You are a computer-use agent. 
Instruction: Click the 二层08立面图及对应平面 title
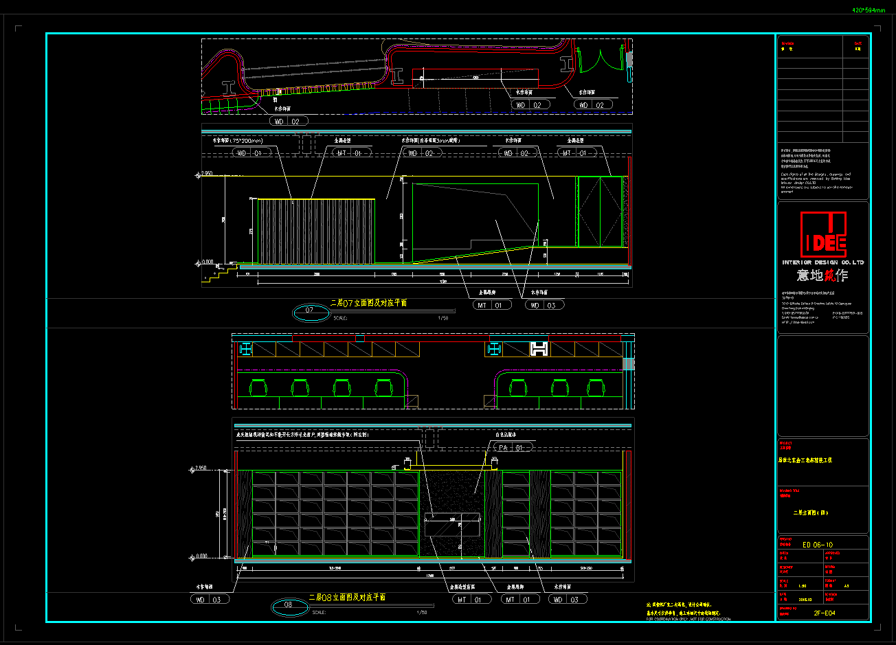347,598
